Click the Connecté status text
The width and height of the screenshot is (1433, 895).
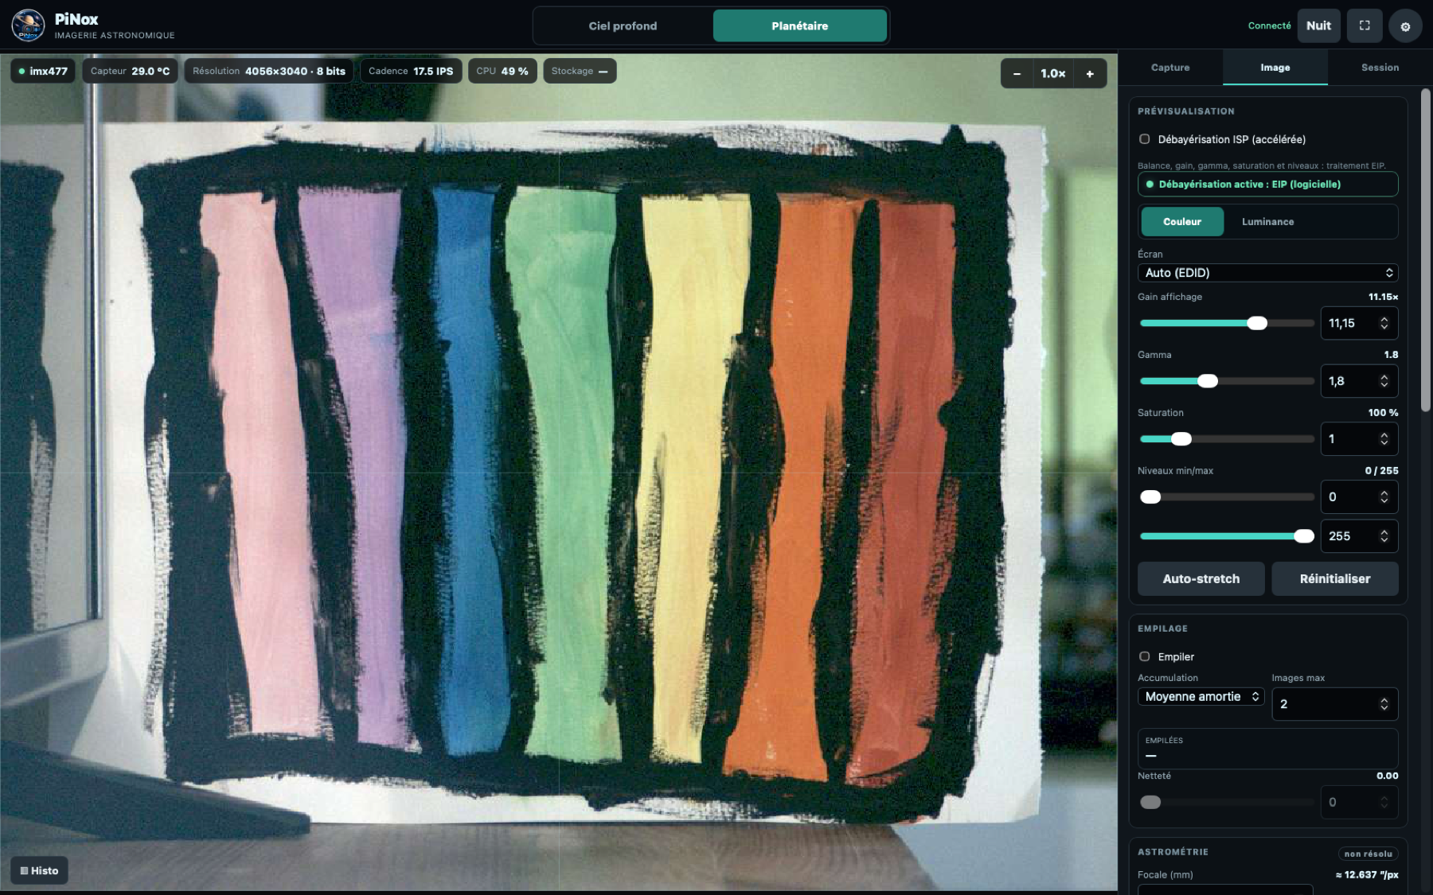click(1269, 25)
